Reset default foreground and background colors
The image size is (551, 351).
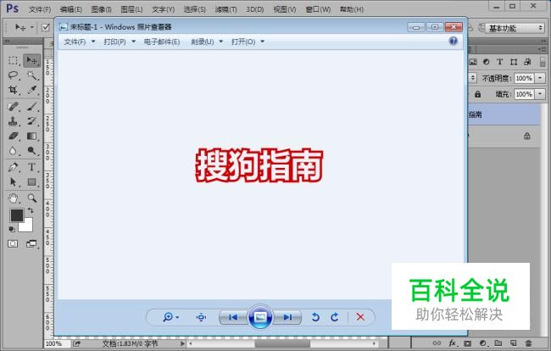[x=12, y=230]
